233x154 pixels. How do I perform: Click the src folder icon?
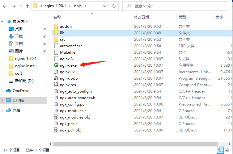point(56,39)
